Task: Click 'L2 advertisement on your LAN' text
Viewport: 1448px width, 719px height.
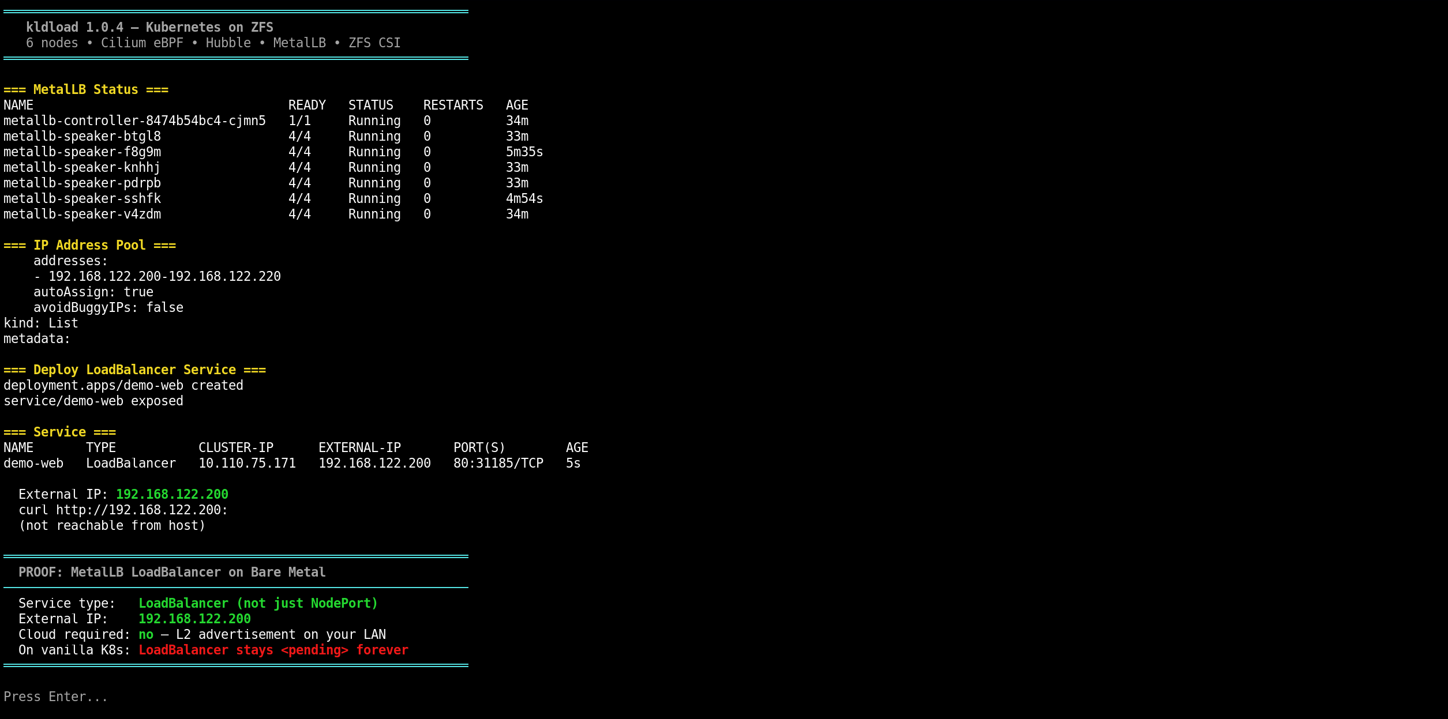Action: (281, 634)
